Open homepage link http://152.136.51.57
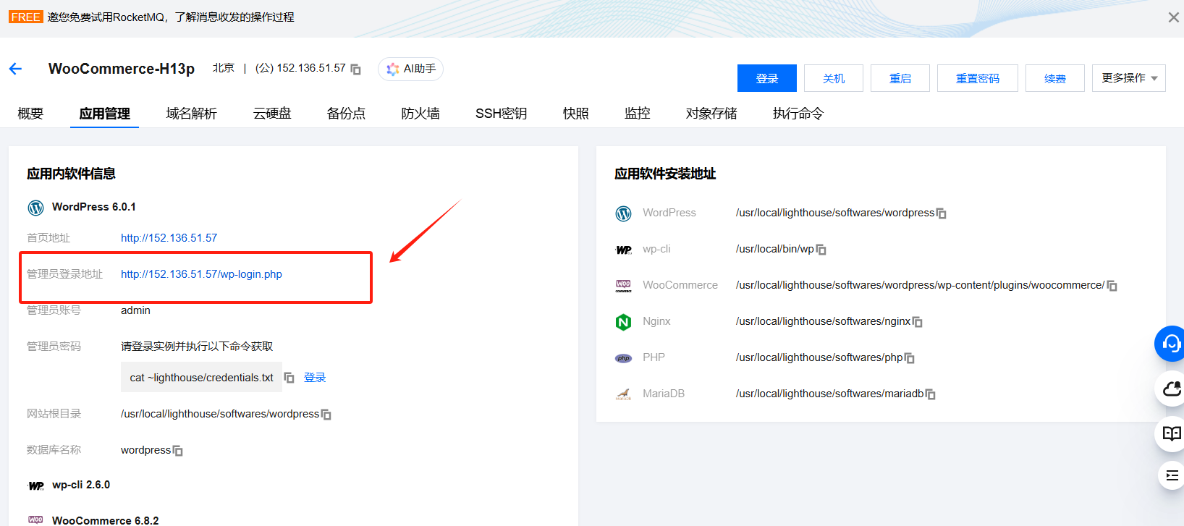Viewport: 1184px width, 526px height. point(169,238)
